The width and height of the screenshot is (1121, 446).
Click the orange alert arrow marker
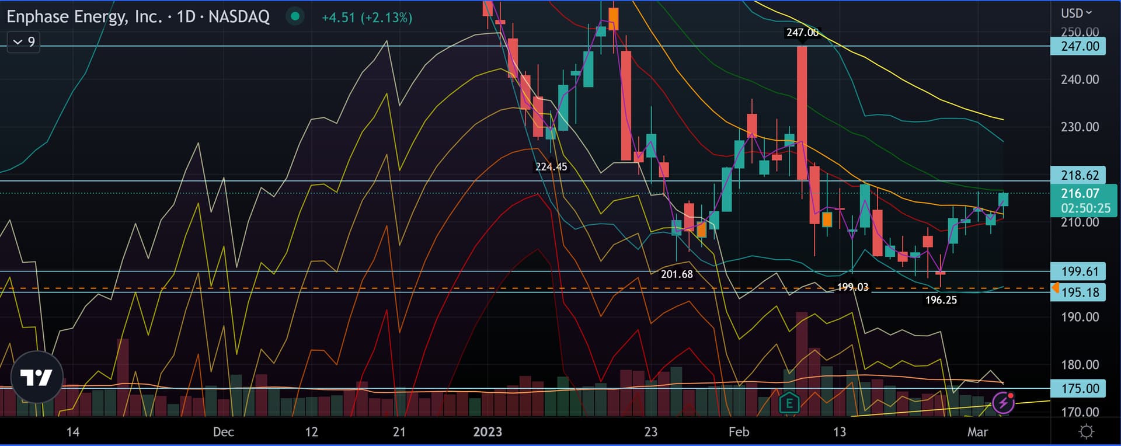[x=1055, y=288]
